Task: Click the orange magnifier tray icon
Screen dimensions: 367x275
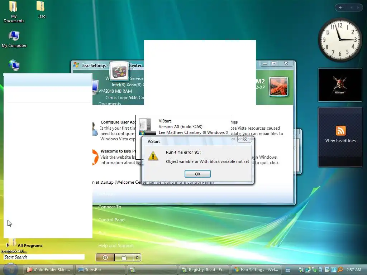Action: tap(340, 270)
